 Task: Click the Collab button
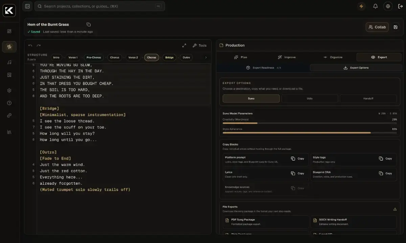coord(377,27)
